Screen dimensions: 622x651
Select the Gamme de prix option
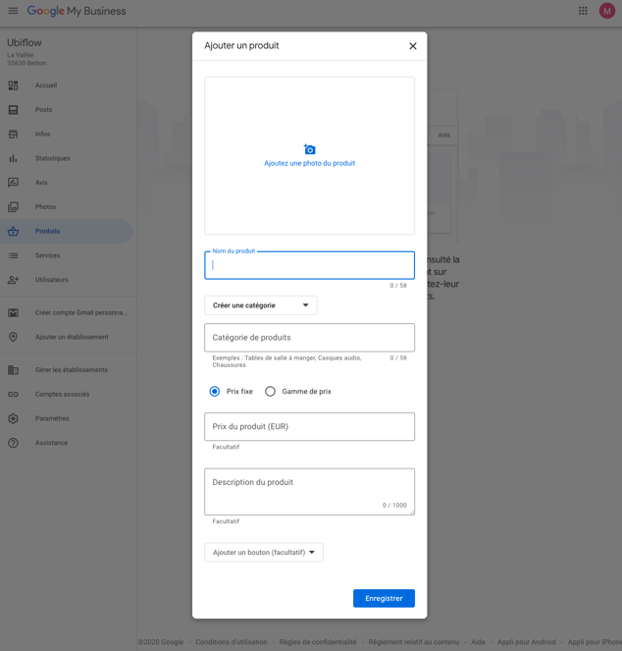coord(270,391)
